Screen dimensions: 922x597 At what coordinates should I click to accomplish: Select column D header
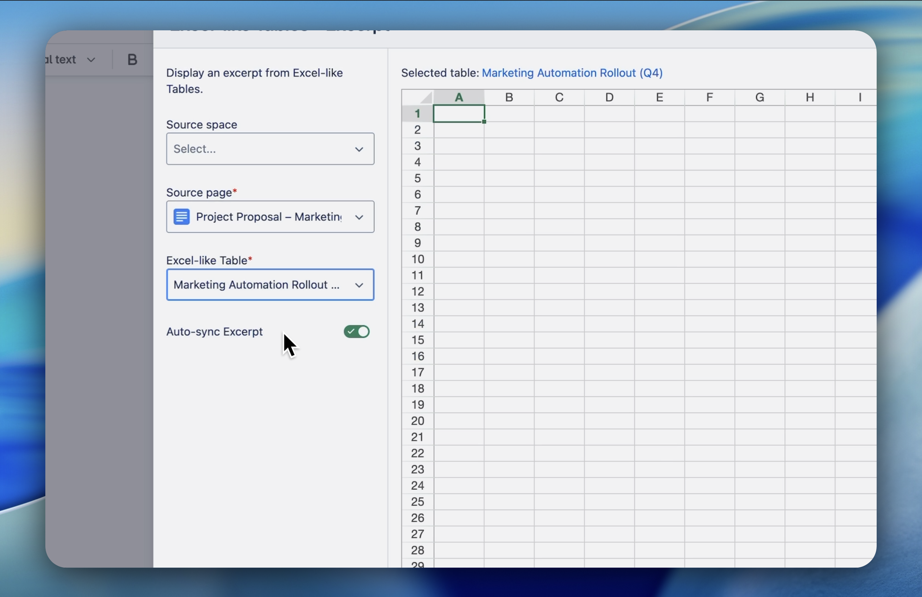[609, 97]
